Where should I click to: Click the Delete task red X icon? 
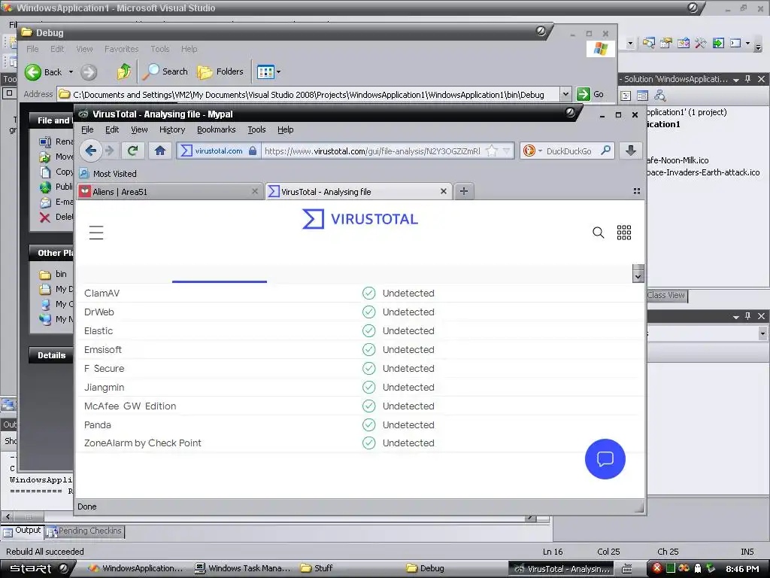[44, 218]
